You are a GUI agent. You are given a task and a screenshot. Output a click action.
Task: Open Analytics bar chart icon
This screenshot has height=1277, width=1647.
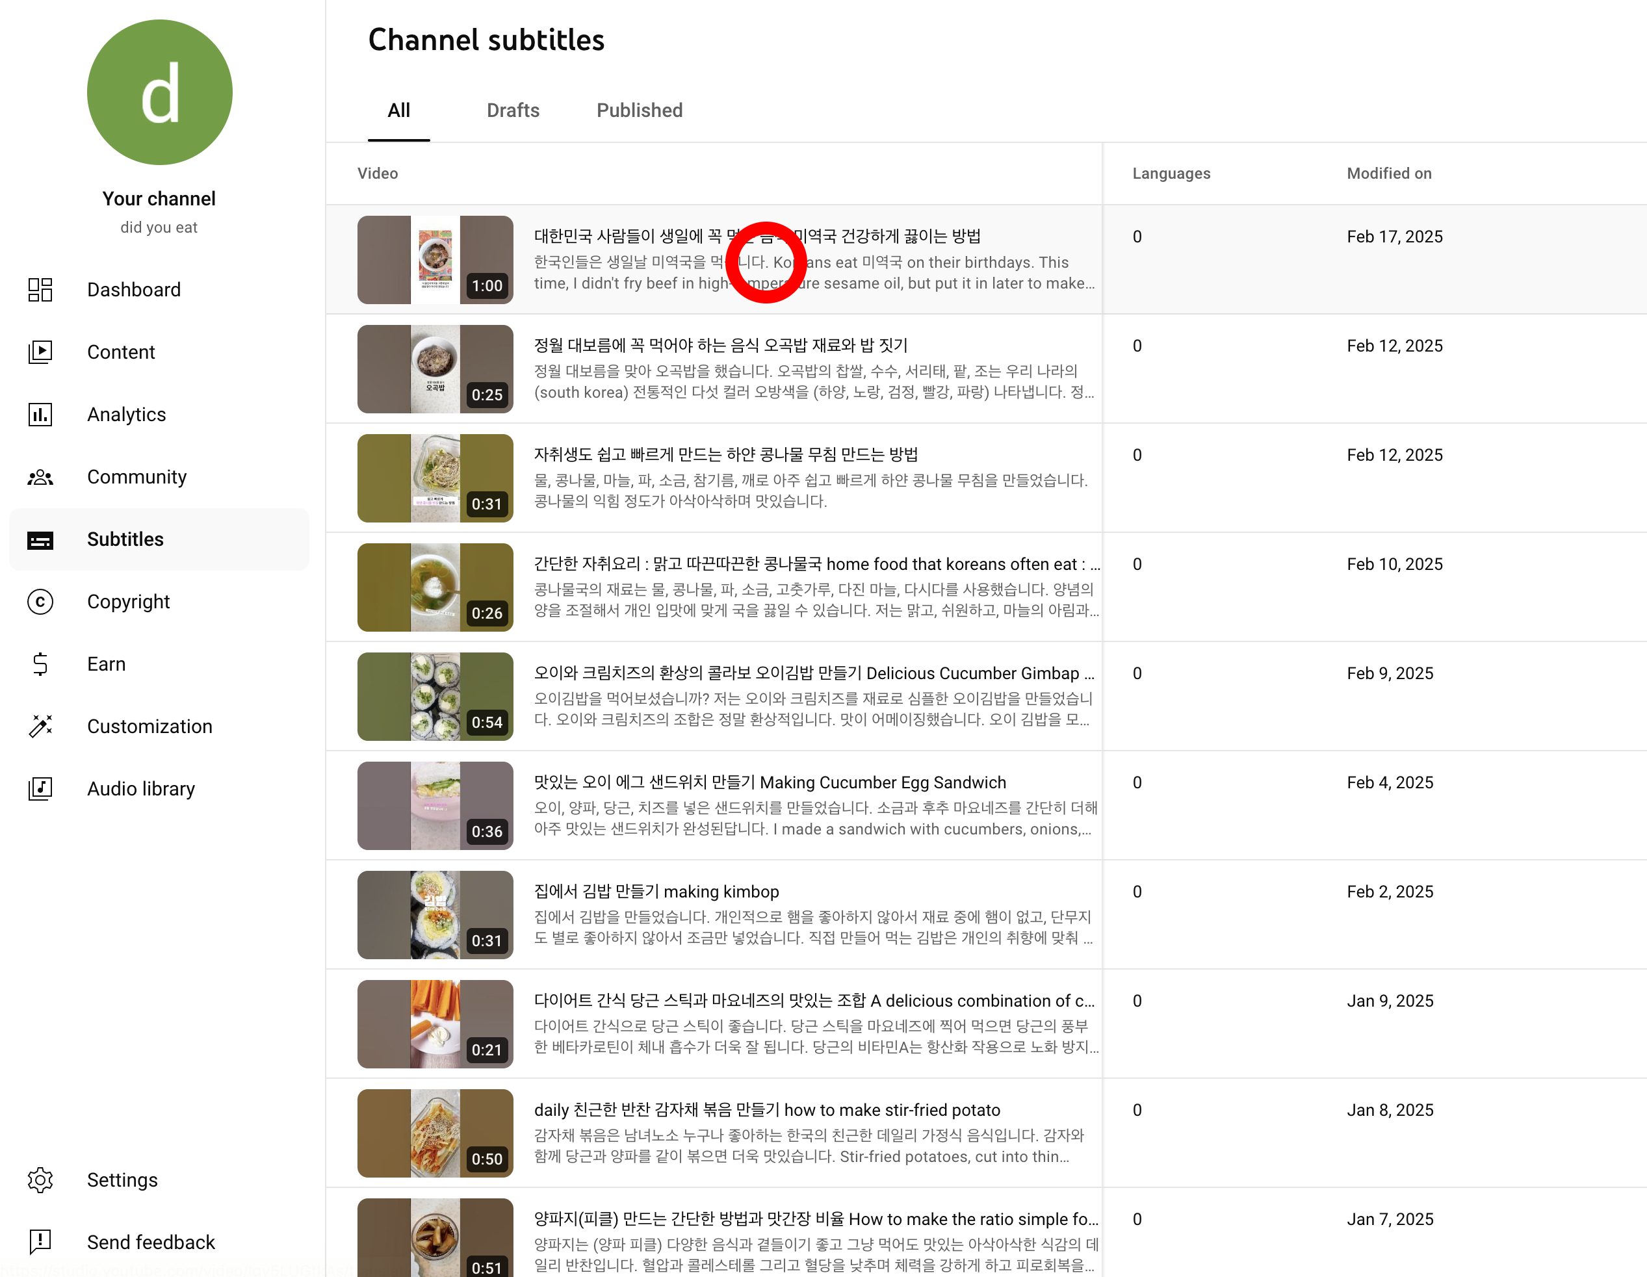pos(40,415)
